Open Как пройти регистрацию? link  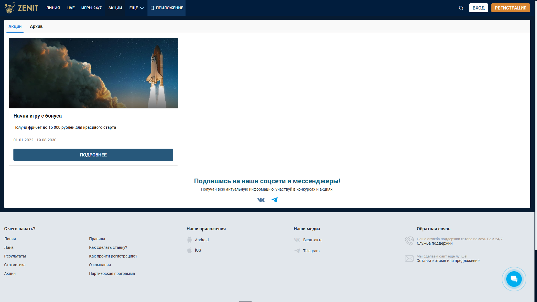point(113,256)
